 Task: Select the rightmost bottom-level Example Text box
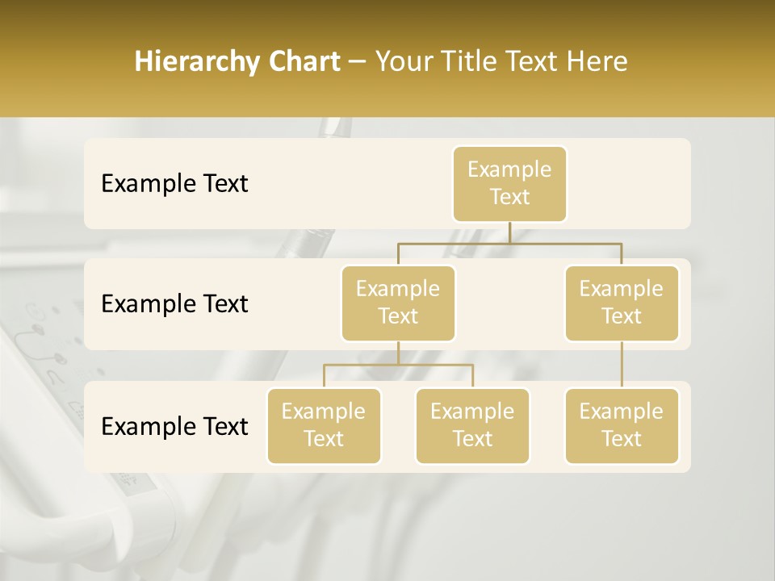(622, 426)
